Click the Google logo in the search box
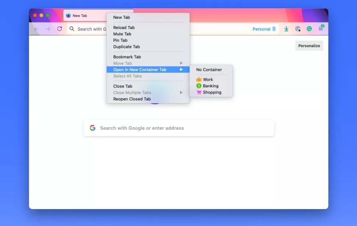 click(x=92, y=128)
